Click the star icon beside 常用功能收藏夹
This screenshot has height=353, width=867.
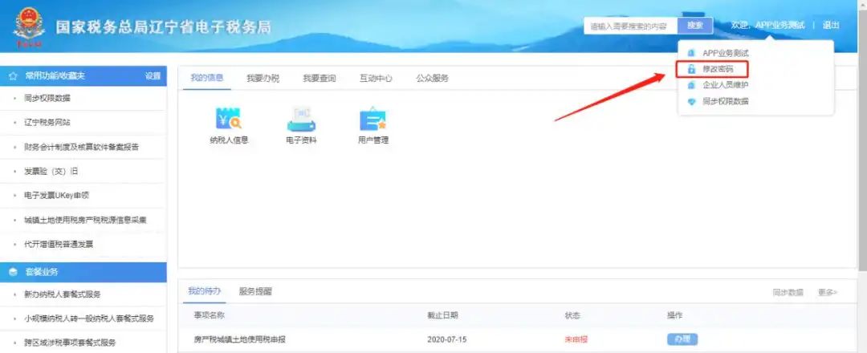point(13,76)
